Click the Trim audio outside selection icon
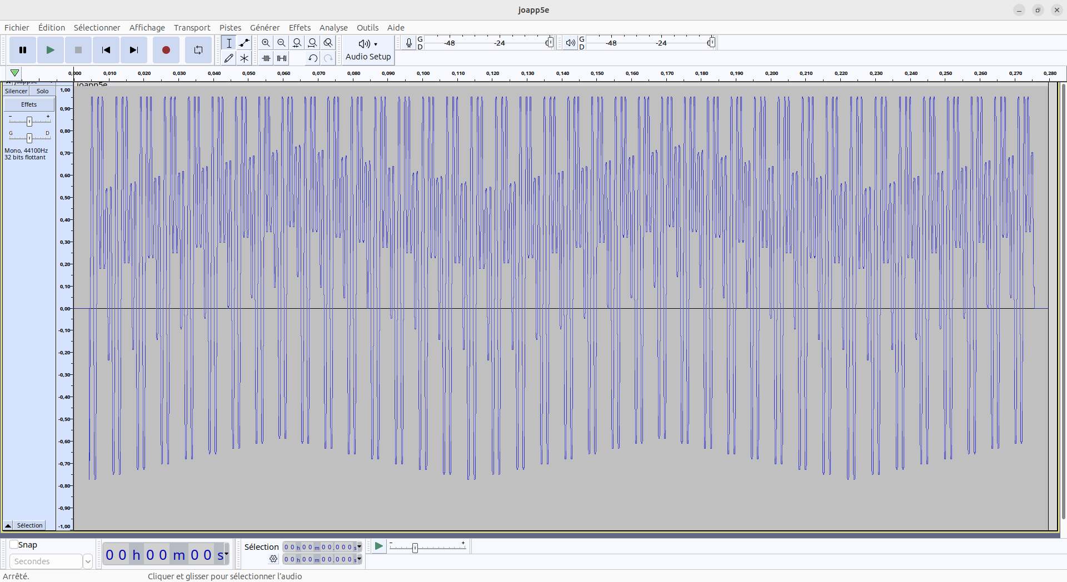 click(266, 58)
